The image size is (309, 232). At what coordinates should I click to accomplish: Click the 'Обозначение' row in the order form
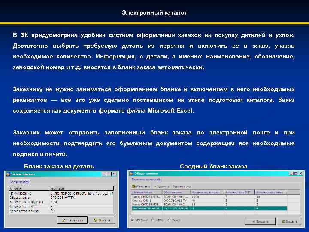[x=61, y=198]
